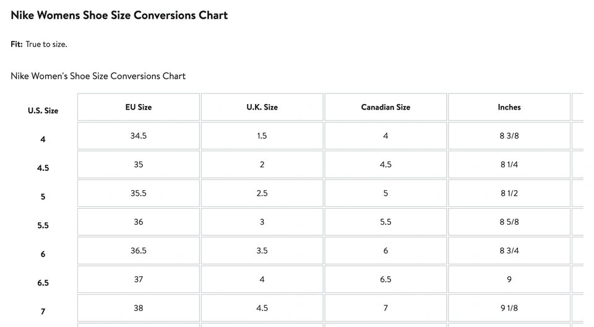This screenshot has height=327, width=594.
Task: Click the EU size 35.5 cell
Action: point(138,193)
